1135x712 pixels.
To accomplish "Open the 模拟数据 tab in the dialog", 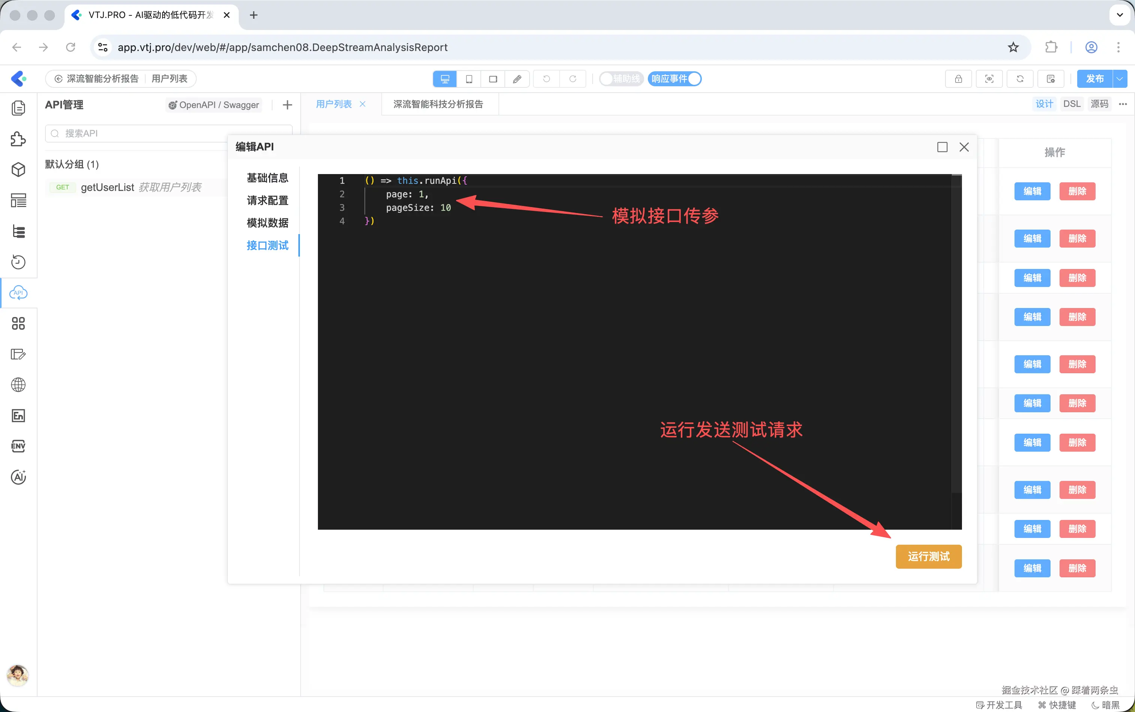I will (x=267, y=223).
